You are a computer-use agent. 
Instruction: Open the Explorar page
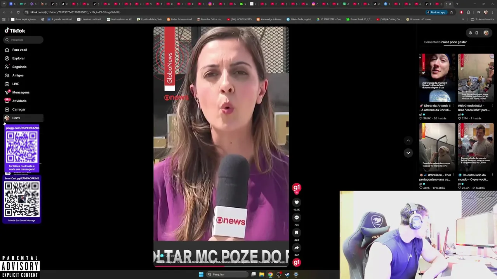[18, 58]
